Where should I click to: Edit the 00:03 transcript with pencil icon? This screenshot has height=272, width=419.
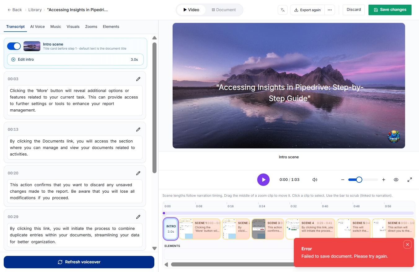tap(138, 79)
